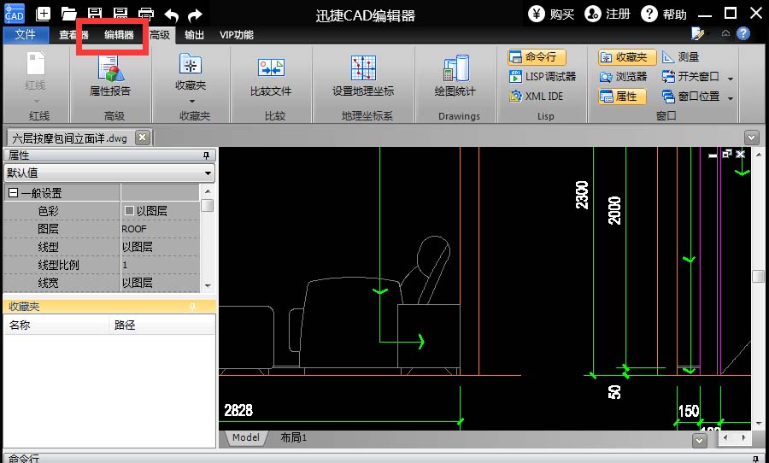Open the 浏览器 browser panel
769x463 pixels.
623,77
